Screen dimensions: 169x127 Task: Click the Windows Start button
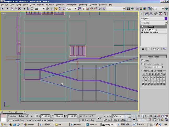click(4, 125)
